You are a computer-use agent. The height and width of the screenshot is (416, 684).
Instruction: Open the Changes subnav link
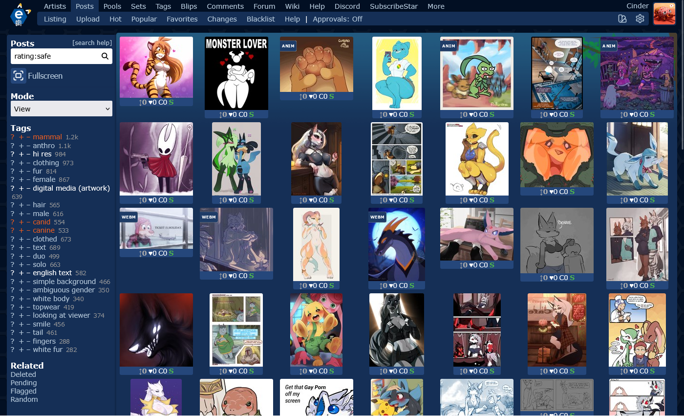click(x=222, y=19)
